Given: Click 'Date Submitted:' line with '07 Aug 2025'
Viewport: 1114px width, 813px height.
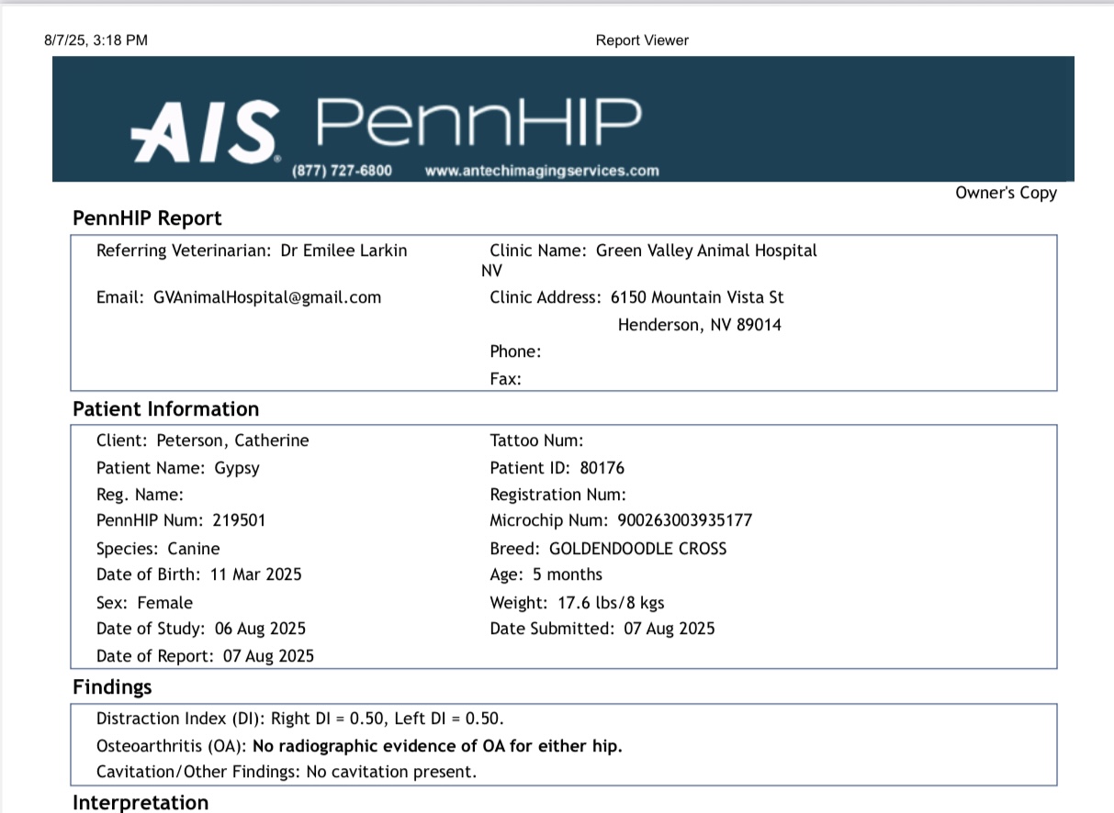Looking at the screenshot, I should (x=602, y=629).
